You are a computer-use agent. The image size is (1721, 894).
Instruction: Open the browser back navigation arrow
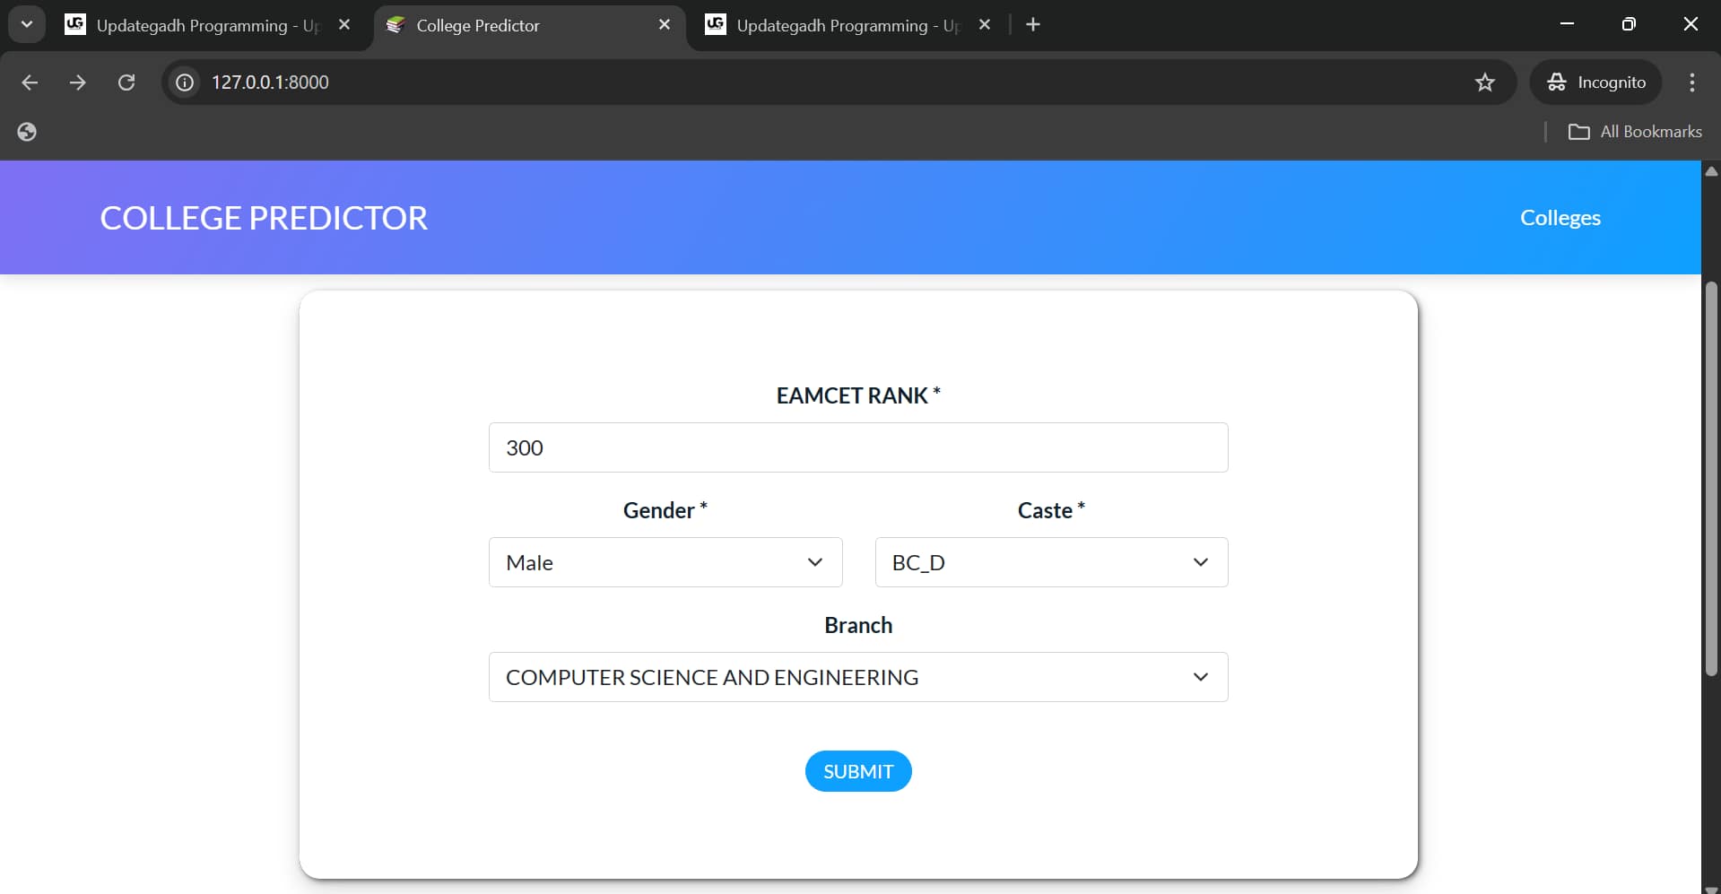point(30,82)
